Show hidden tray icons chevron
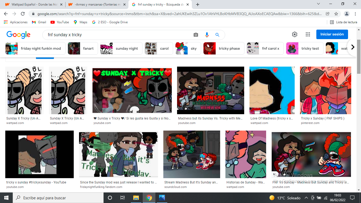The width and height of the screenshot is (361, 203). click(306, 198)
